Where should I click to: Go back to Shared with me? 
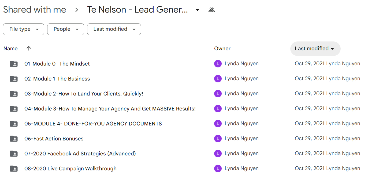click(x=35, y=10)
